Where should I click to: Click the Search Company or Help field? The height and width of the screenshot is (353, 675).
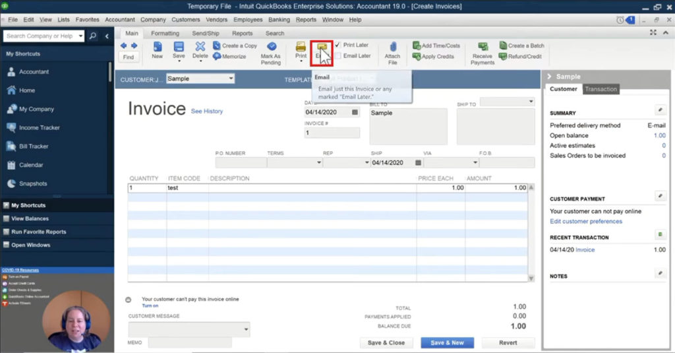tap(41, 36)
